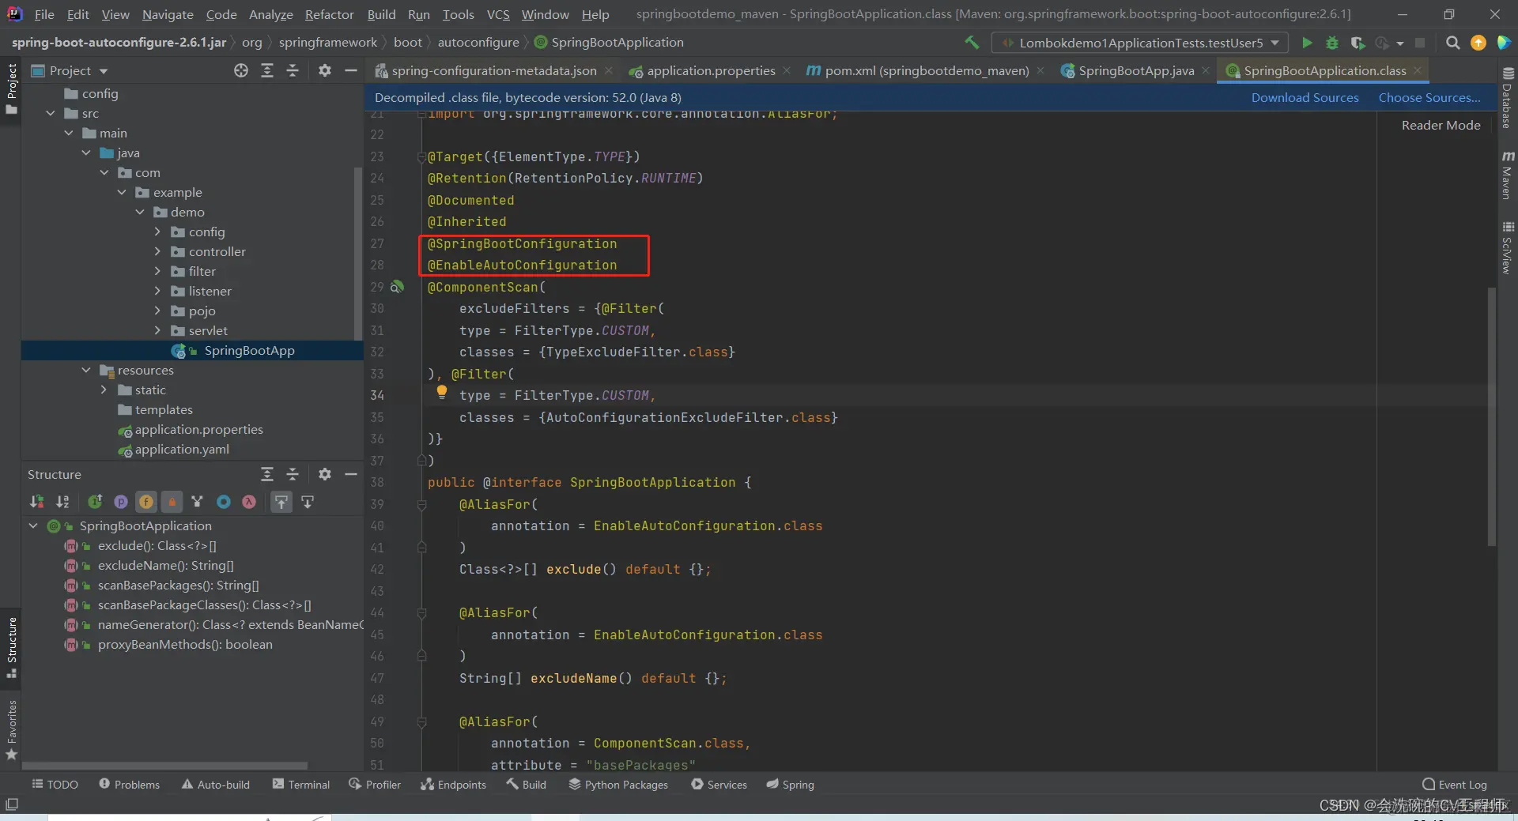Click Download Sources link
Viewport: 1518px width, 821px height.
click(1305, 98)
